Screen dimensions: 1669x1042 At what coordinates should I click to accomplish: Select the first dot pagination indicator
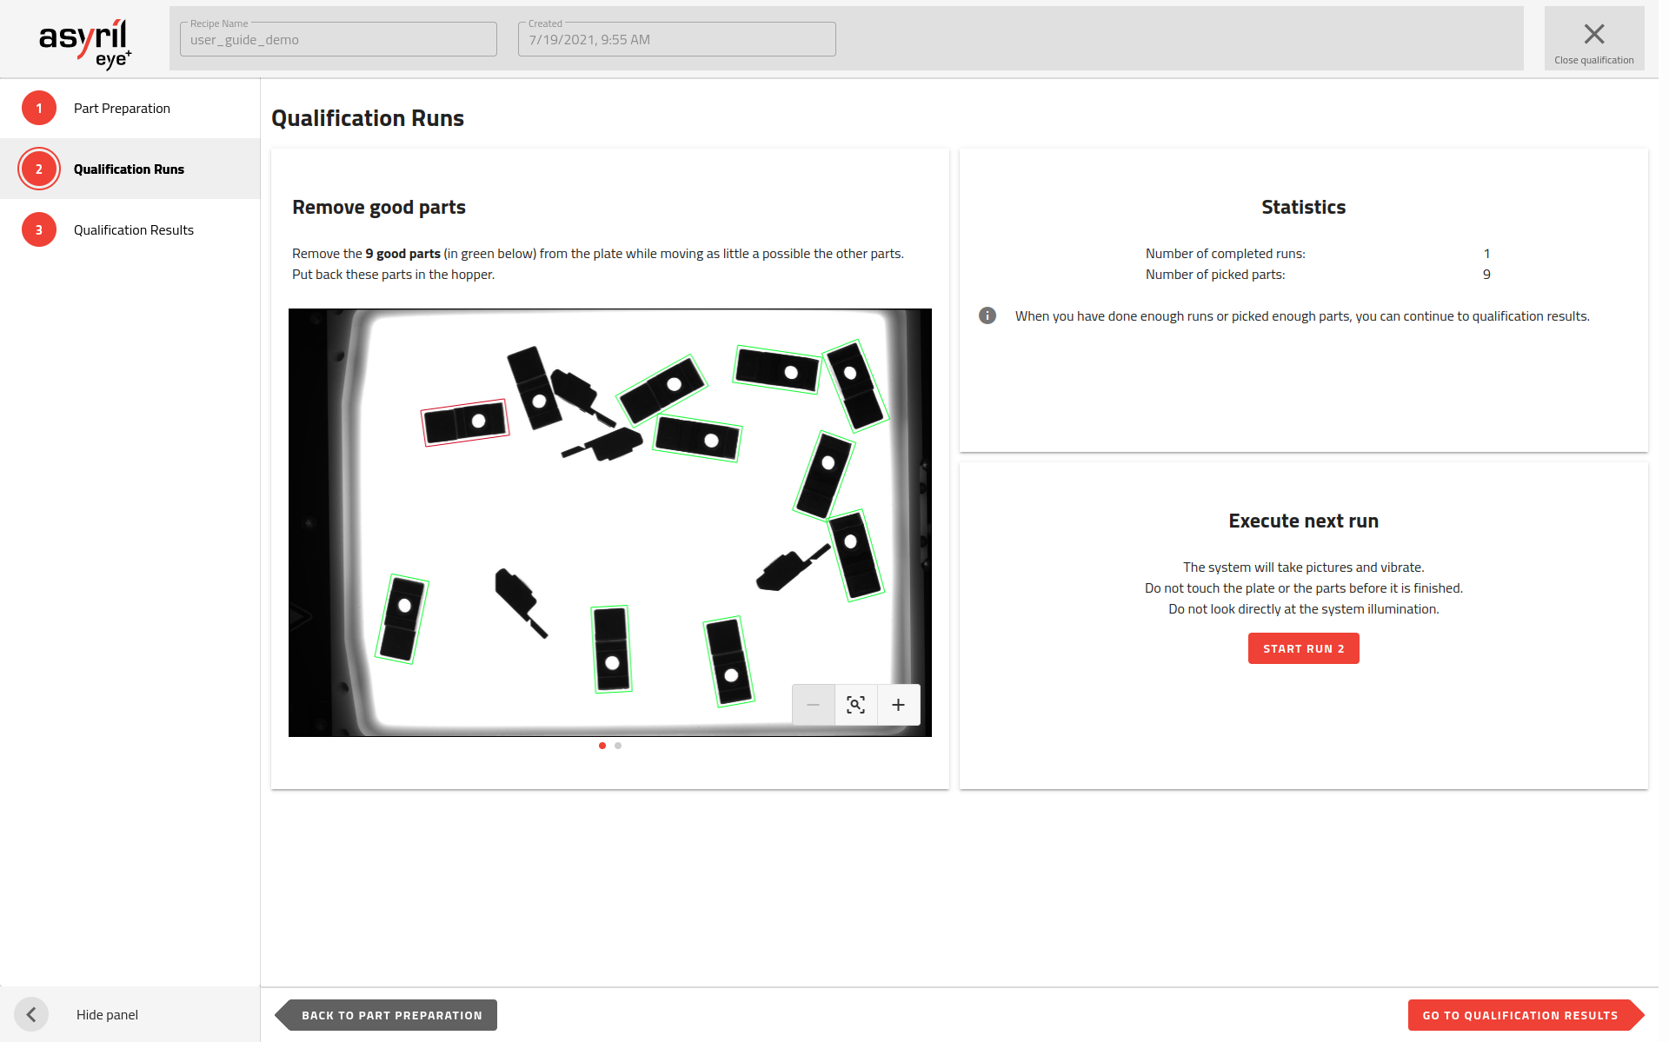[x=602, y=746]
